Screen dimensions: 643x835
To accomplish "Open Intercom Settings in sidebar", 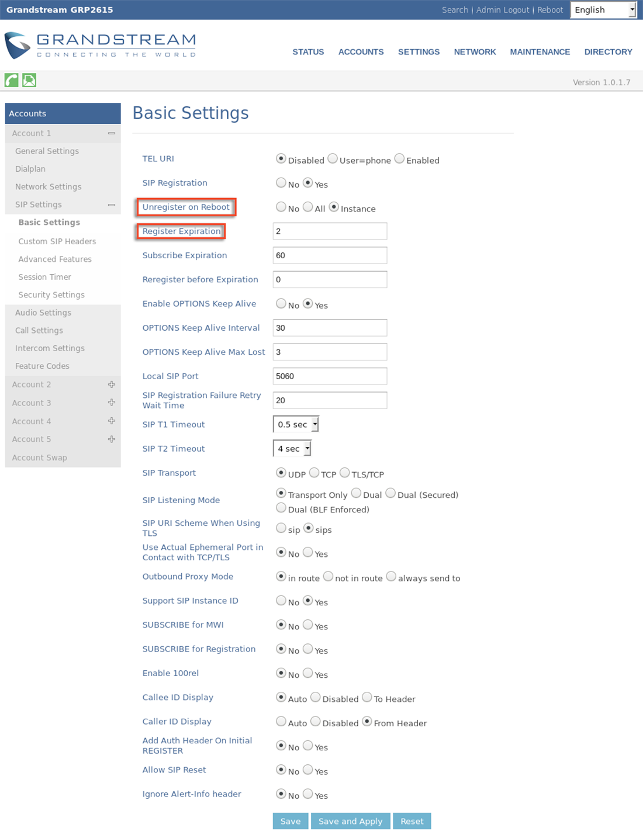I will (50, 348).
